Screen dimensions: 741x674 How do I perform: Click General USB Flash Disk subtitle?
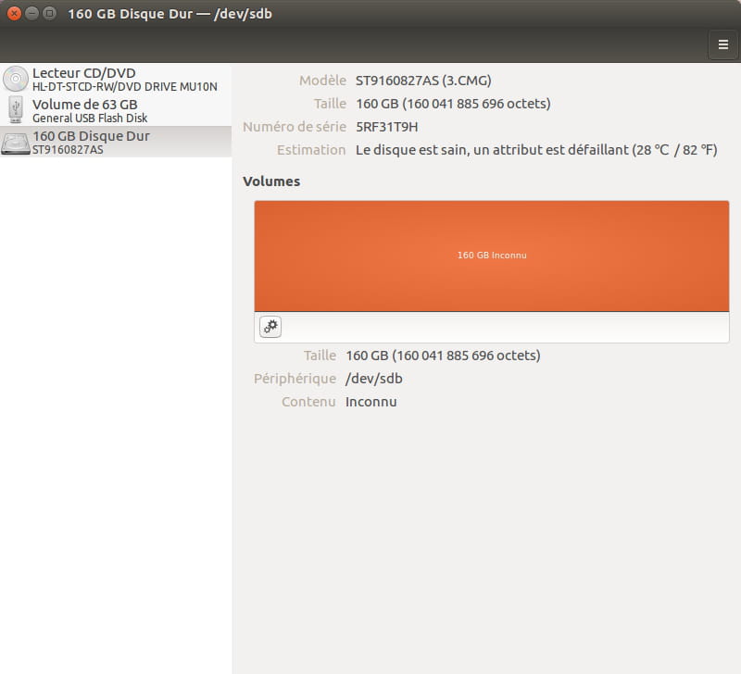(90, 119)
